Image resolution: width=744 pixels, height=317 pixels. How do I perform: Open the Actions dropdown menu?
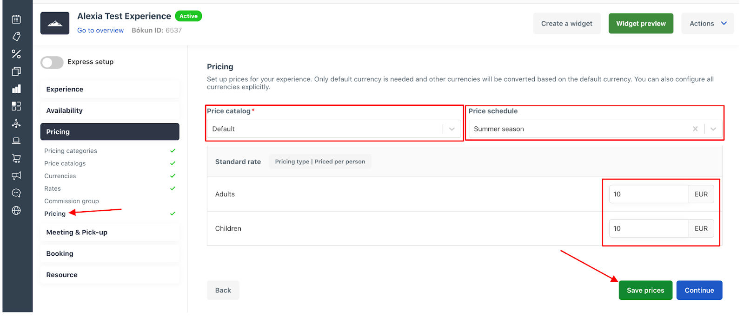tap(707, 24)
